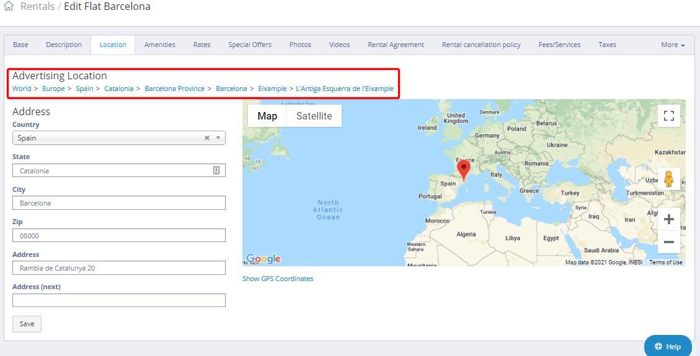Switch map to Satellite view
700x356 pixels.
pos(314,116)
